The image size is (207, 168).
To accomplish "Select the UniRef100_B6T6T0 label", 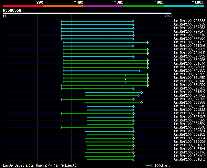I will point(190,63).
